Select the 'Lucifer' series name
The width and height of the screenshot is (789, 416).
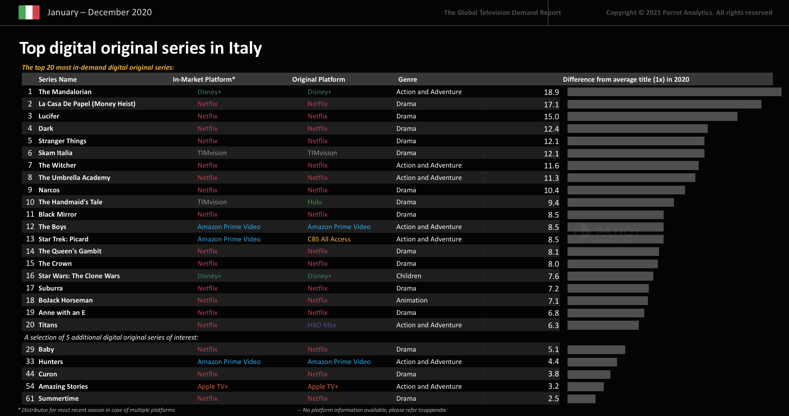(x=49, y=116)
